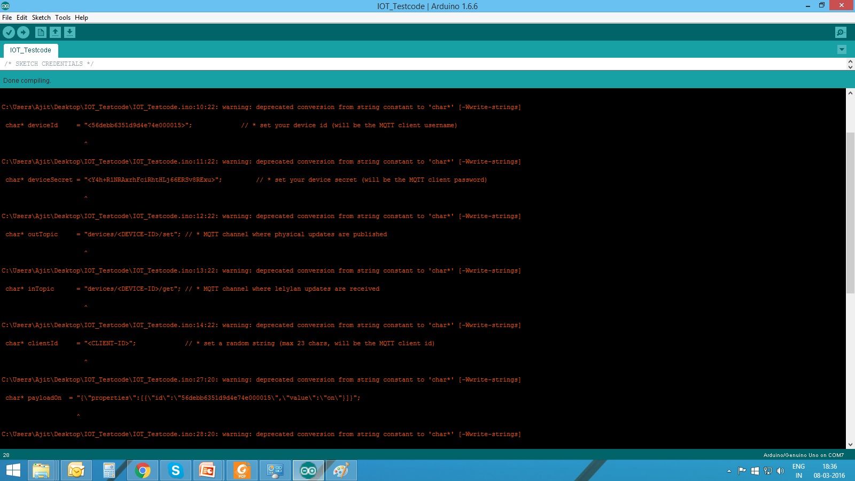Switch to Arduino in the taskbar
The image size is (855, 481).
[x=308, y=470]
